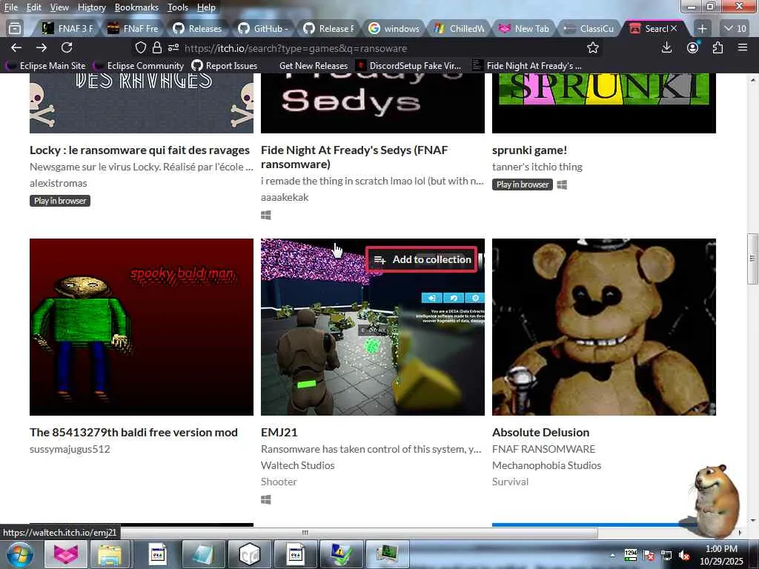Open the sprunki game! title link

click(x=529, y=150)
